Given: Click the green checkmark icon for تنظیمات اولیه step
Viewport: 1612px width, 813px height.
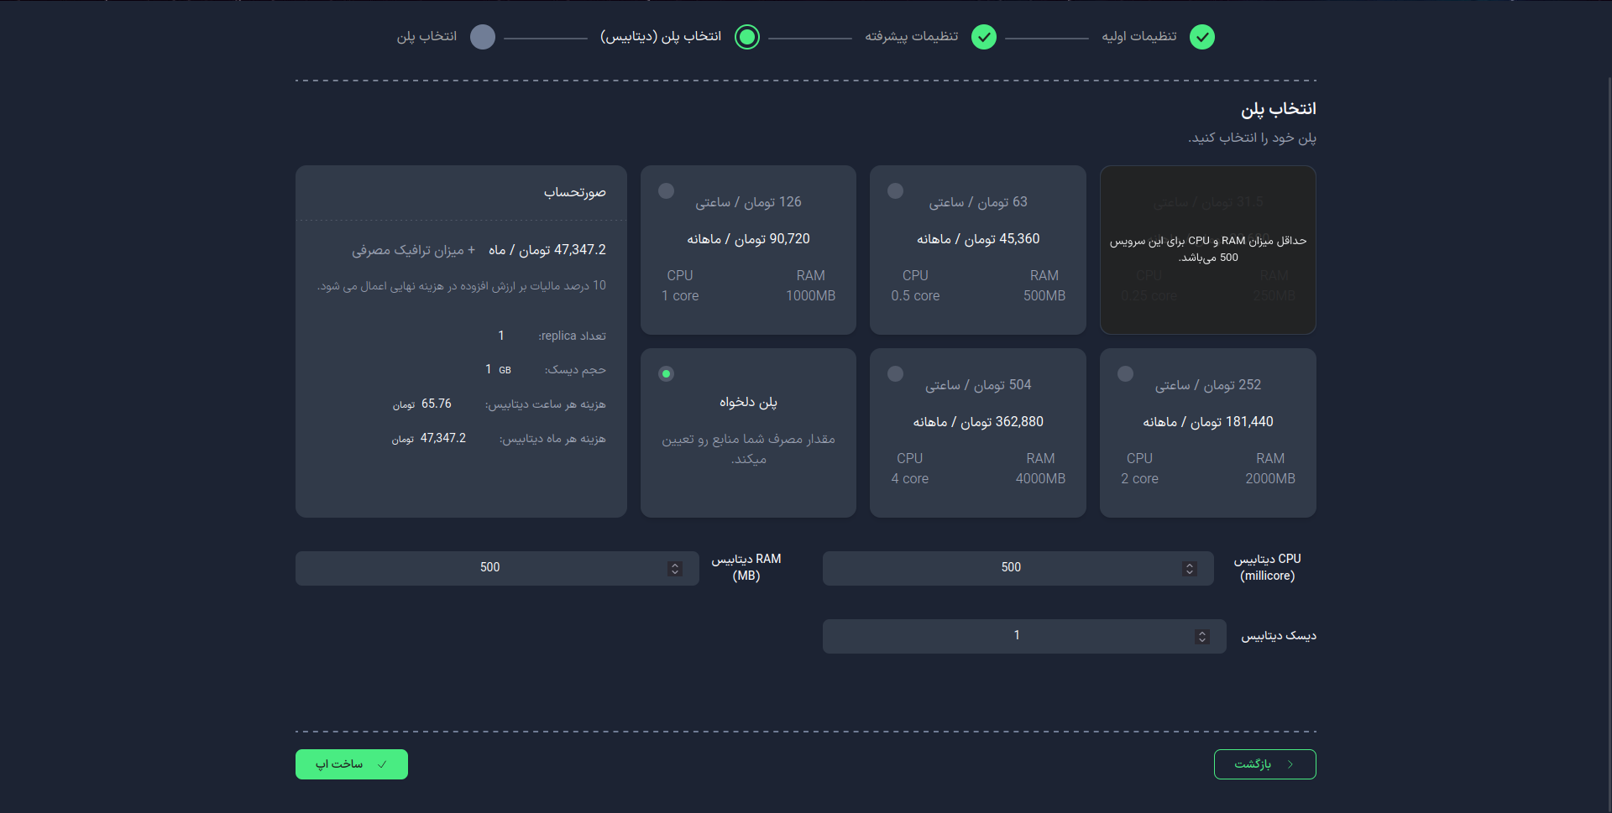Looking at the screenshot, I should [1202, 37].
